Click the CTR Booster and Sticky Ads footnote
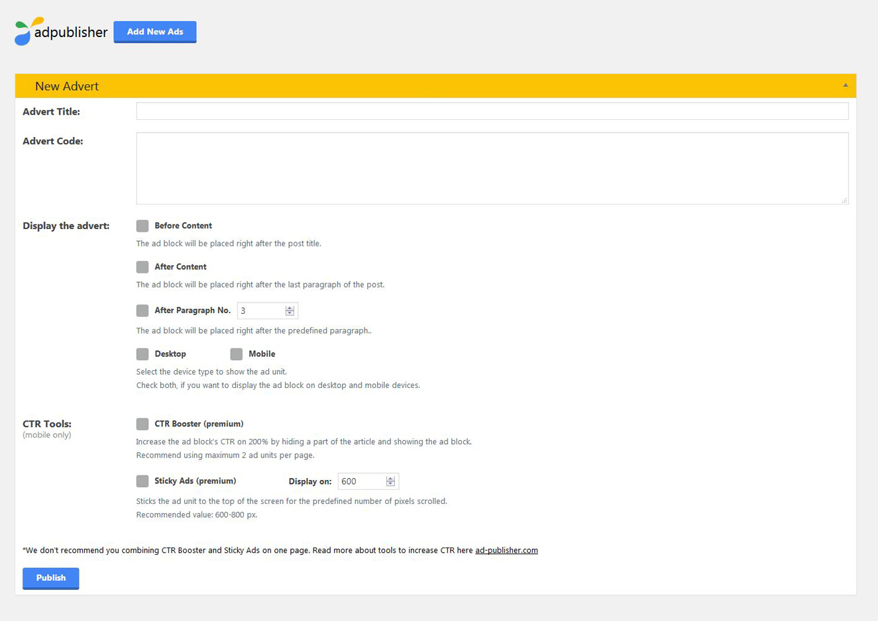Viewport: 878px width, 621px height. pos(248,550)
